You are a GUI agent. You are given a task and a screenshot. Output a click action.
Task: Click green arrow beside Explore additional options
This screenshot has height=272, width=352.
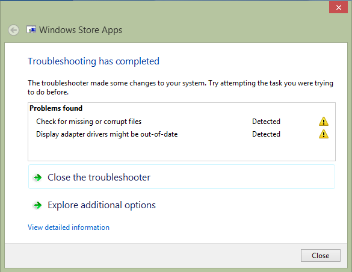click(x=38, y=205)
